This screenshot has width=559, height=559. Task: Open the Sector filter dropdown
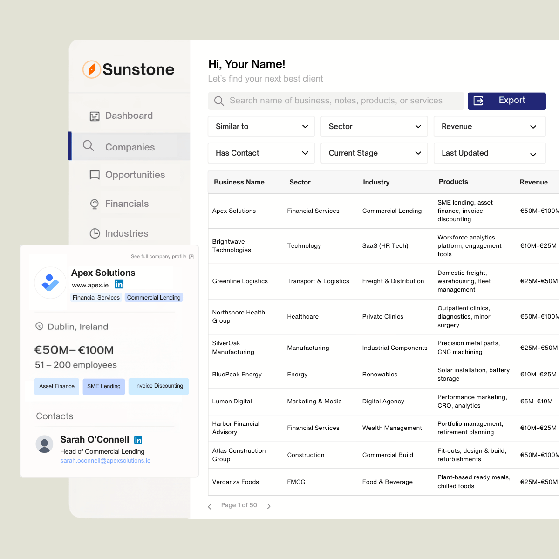(374, 126)
